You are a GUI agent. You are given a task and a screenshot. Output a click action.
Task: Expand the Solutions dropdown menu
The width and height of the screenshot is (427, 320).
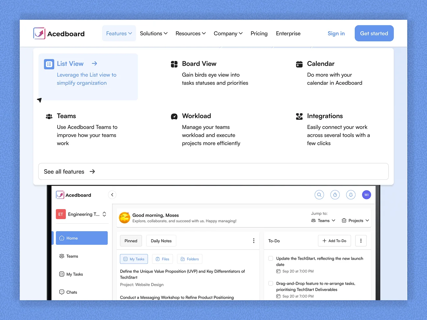click(x=154, y=34)
